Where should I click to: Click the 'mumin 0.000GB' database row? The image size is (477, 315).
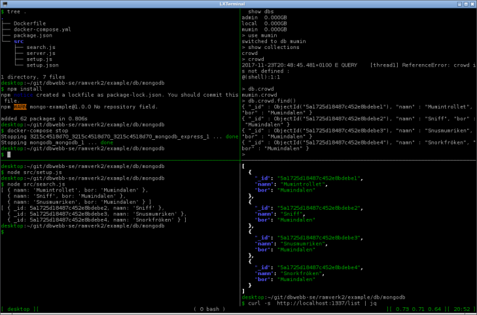264,29
